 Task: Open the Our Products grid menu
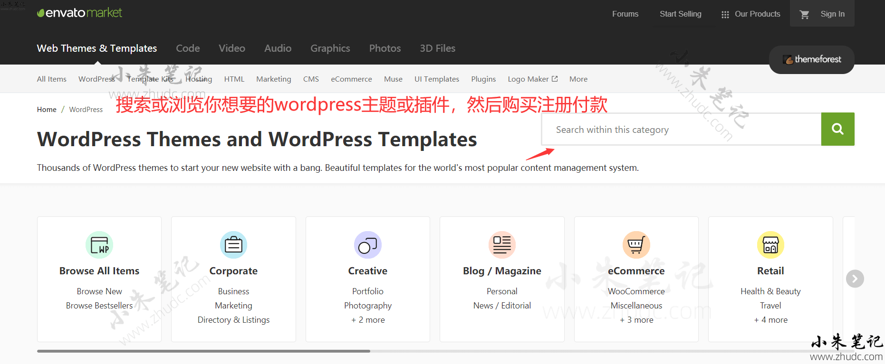(750, 14)
